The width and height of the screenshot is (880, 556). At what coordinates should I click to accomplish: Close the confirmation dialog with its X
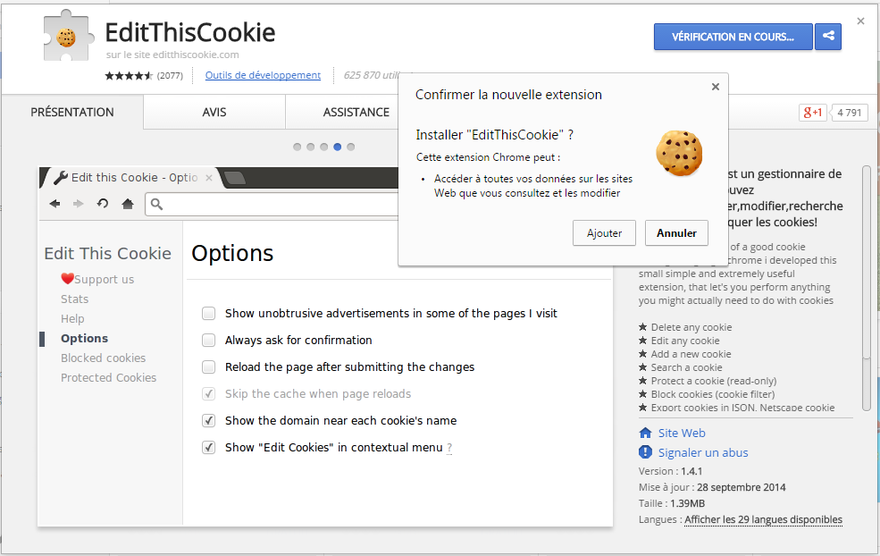715,87
